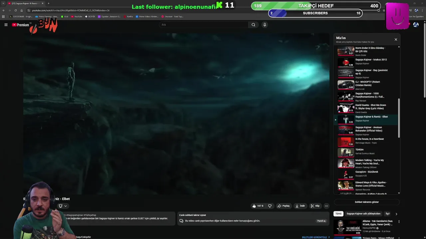The width and height of the screenshot is (426, 239).
Task: Open options menu for Allame - Yak Gemilerini
Action: 399,221
